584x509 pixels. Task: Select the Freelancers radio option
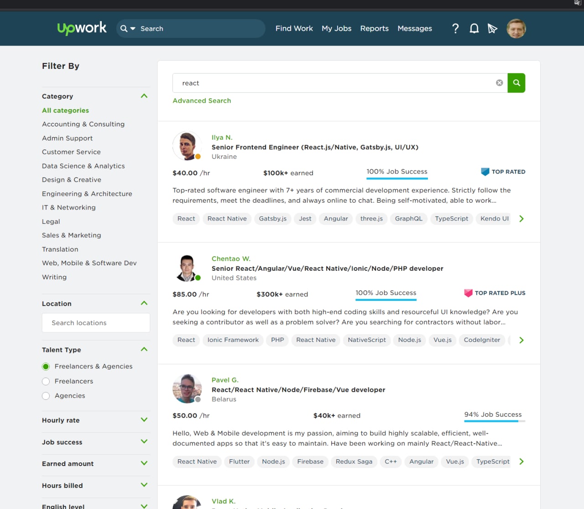click(x=46, y=381)
